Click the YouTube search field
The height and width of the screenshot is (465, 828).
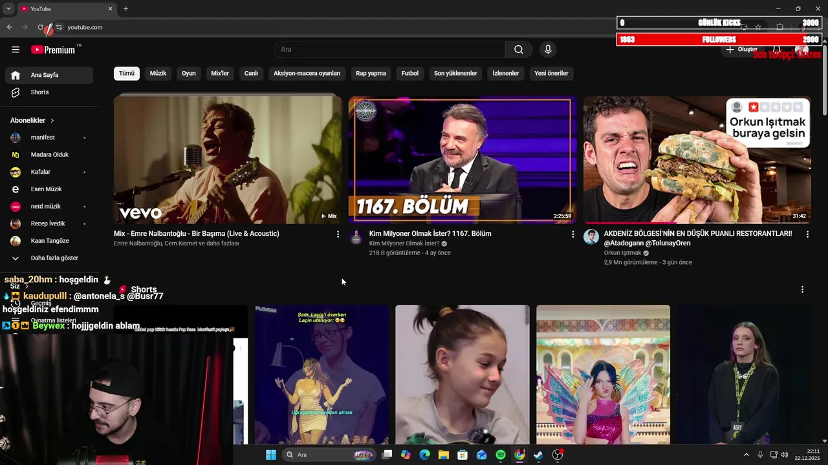pos(389,50)
